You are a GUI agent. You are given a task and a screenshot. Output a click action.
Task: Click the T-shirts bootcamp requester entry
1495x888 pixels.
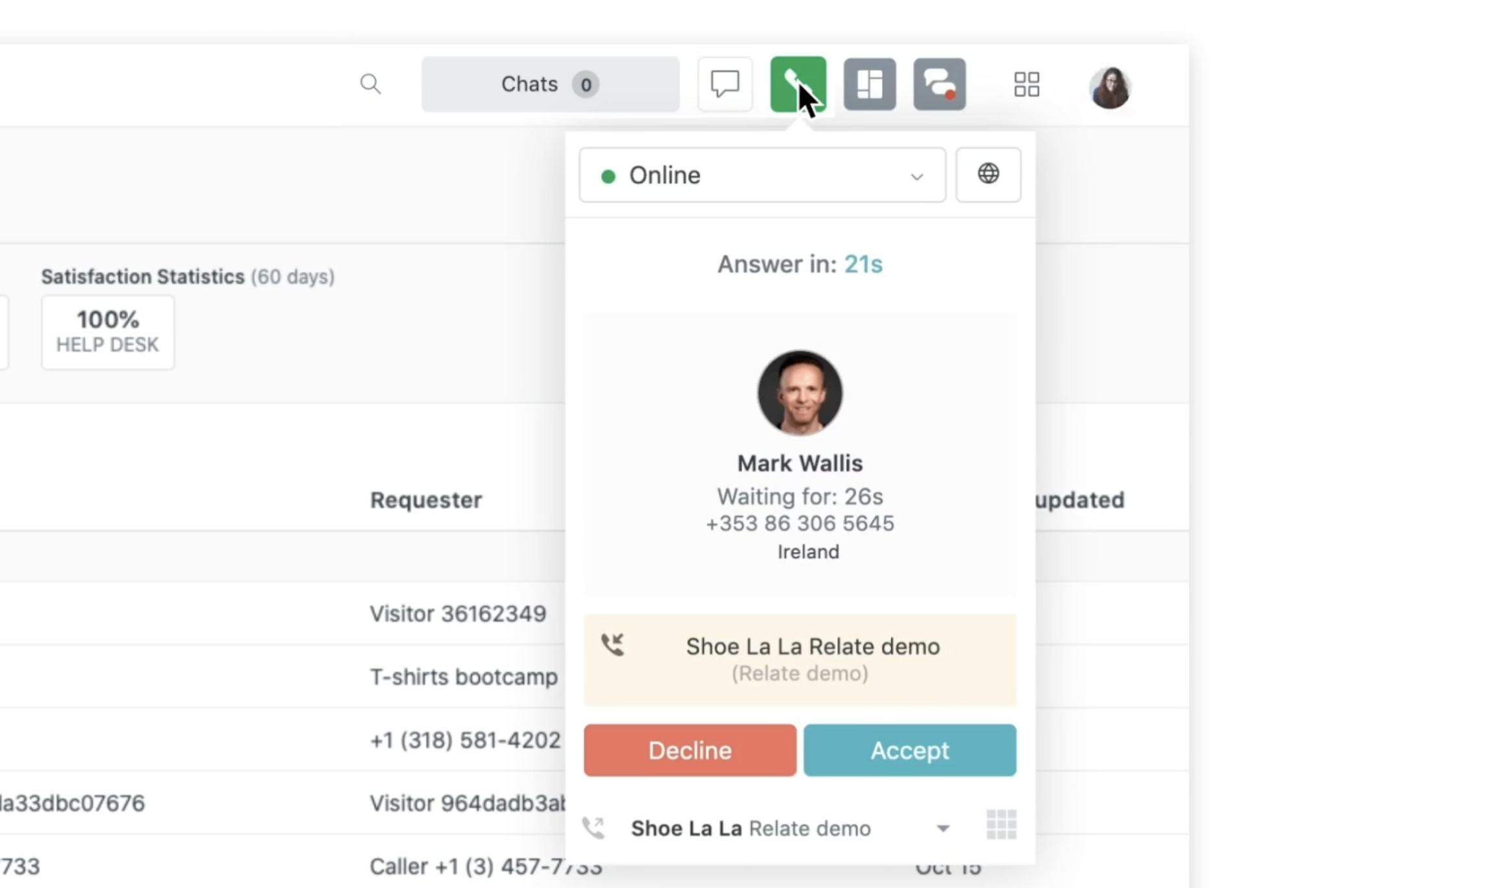click(463, 676)
